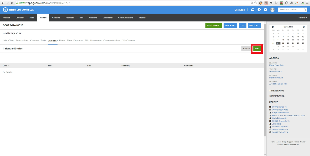Open the Activities nav tab
This screenshot has width=310, height=156.
point(70,18)
